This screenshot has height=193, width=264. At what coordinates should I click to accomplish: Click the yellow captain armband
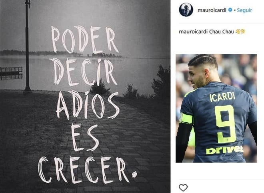click(186, 118)
